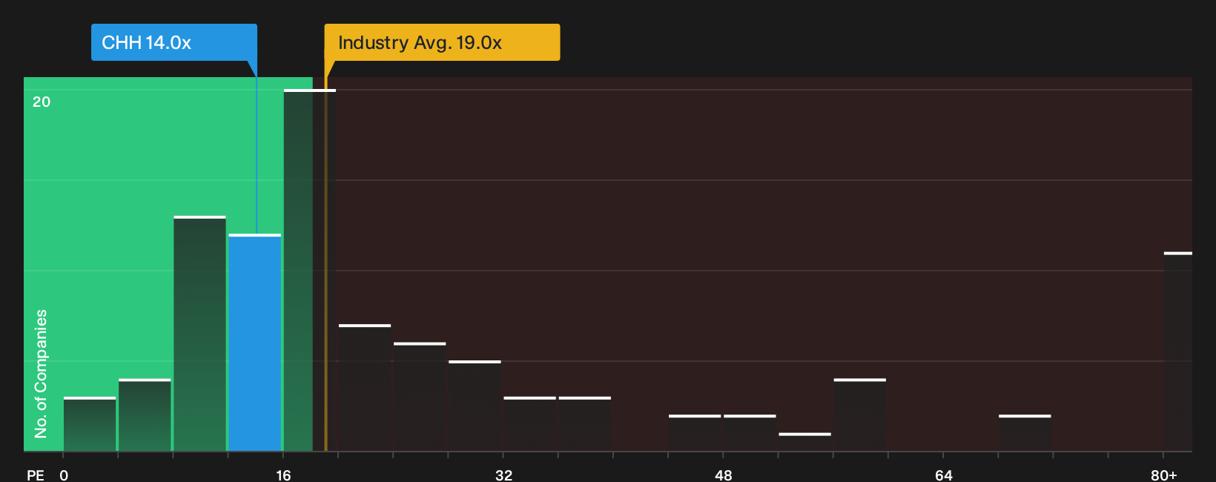Click the 'PE' axis title
This screenshot has height=482, width=1216.
pyautogui.click(x=36, y=475)
